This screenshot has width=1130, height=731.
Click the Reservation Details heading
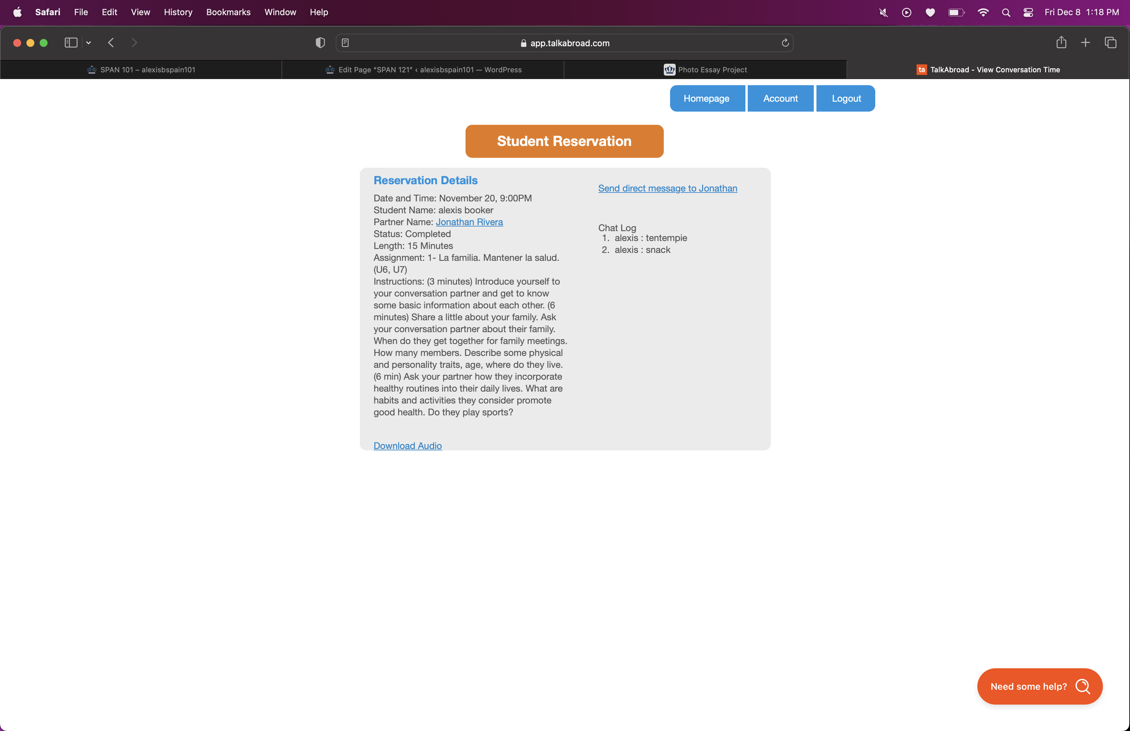426,180
